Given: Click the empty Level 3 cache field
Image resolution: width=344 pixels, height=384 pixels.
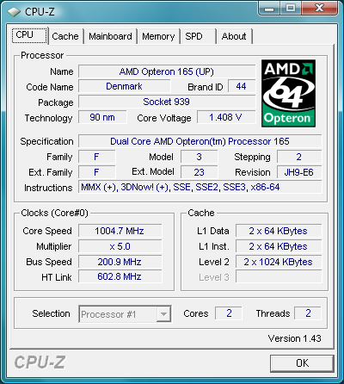Looking at the screenshot, I should pos(279,276).
